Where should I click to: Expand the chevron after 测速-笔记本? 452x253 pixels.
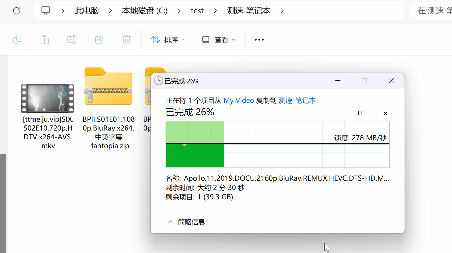pos(282,11)
